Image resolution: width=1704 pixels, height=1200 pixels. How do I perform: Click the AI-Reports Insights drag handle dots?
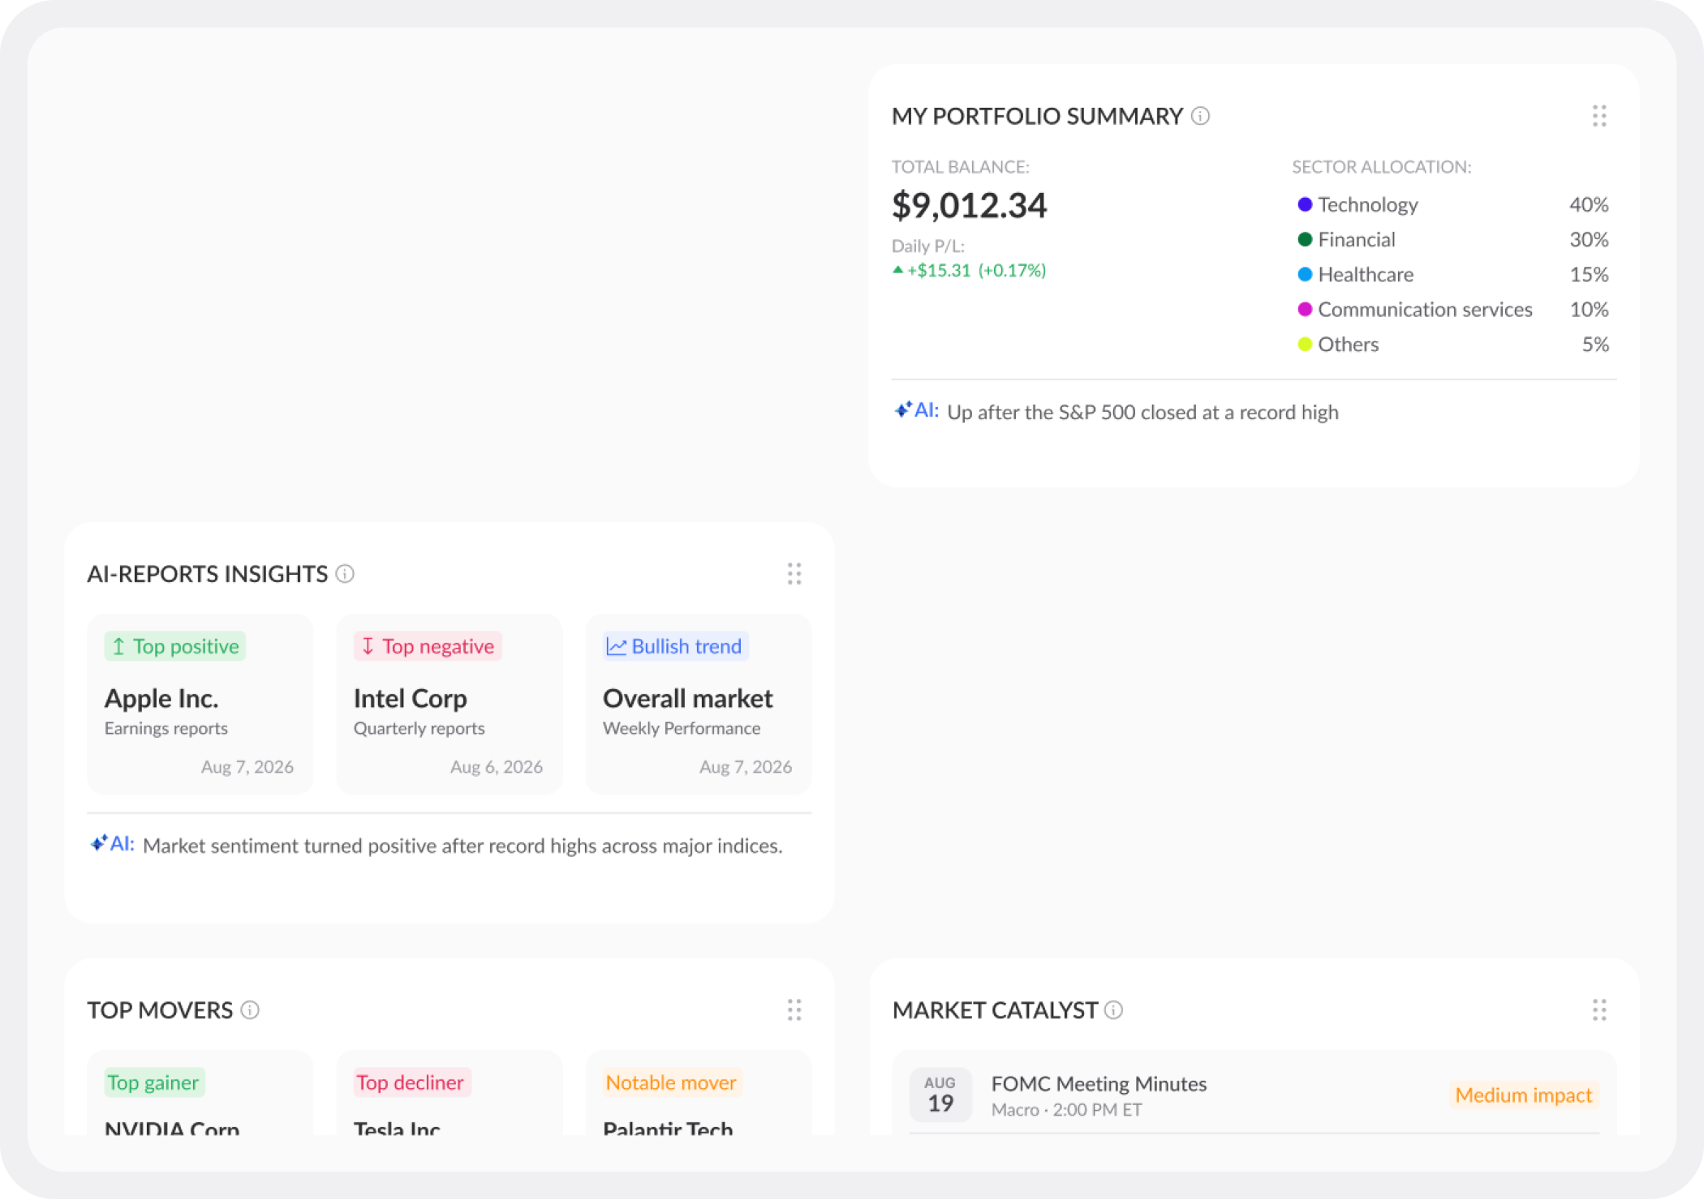coord(794,574)
